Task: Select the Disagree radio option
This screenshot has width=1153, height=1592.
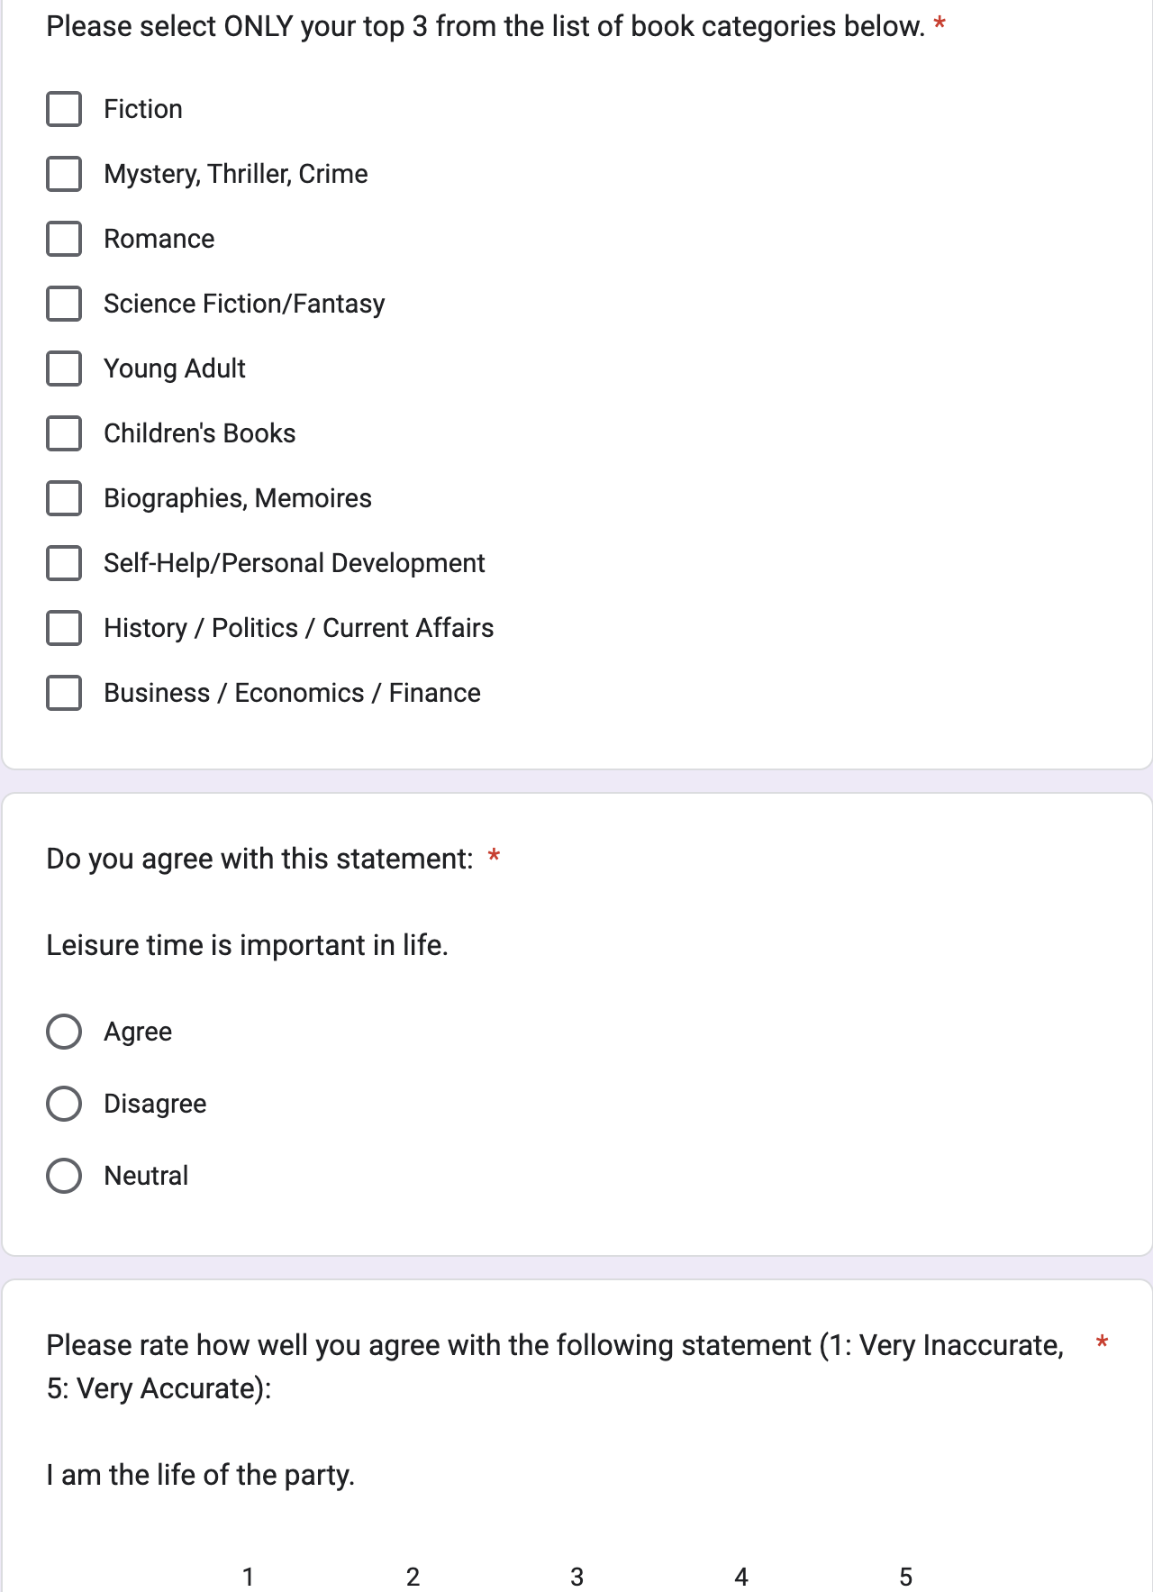Action: click(x=64, y=1104)
